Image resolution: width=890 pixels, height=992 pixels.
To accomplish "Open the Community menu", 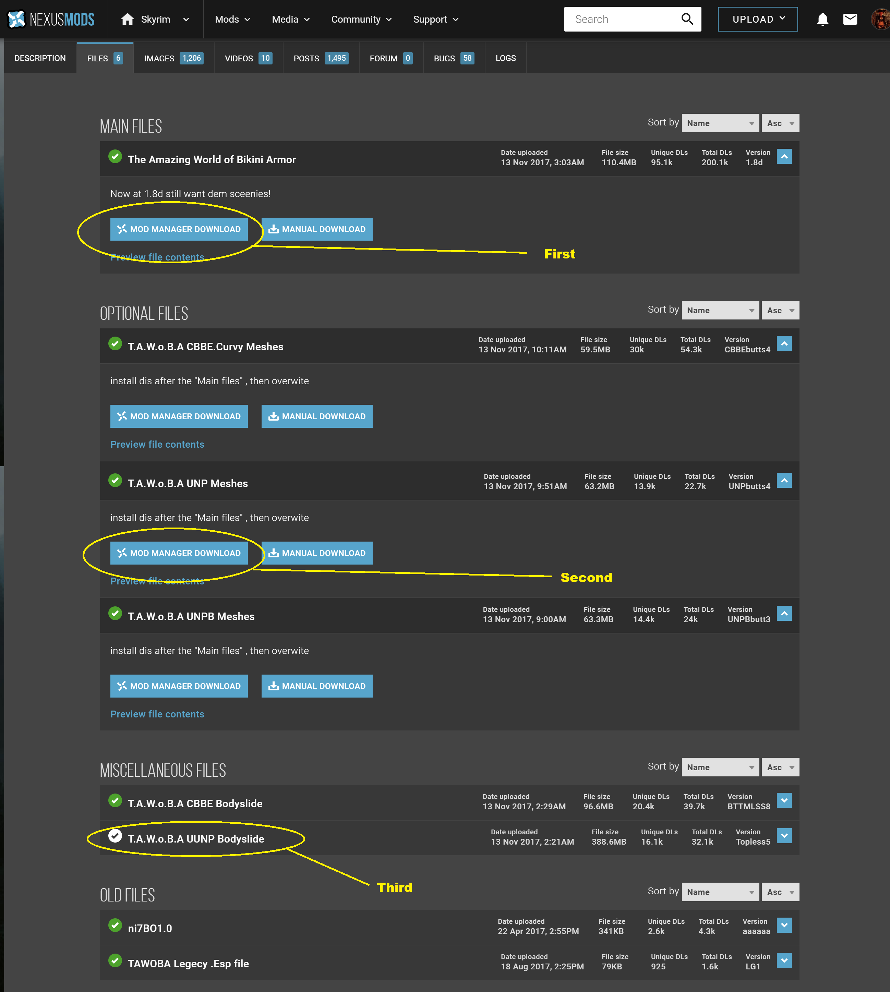I will pyautogui.click(x=361, y=19).
